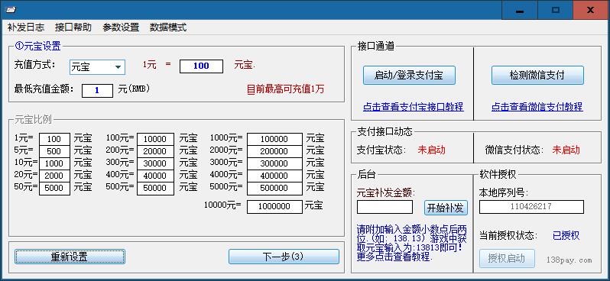Click the 100元= ratio field showing 10000
The height and width of the screenshot is (281, 610).
[x=156, y=139]
